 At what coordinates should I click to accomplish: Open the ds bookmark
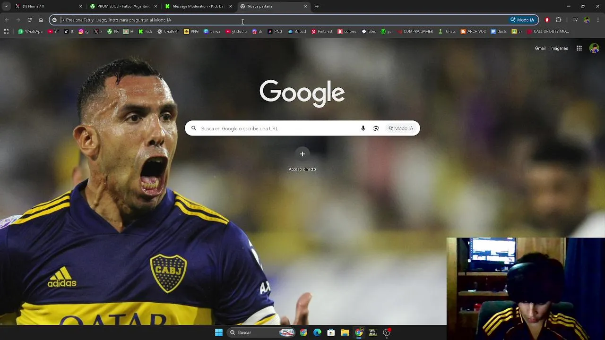coord(258,32)
